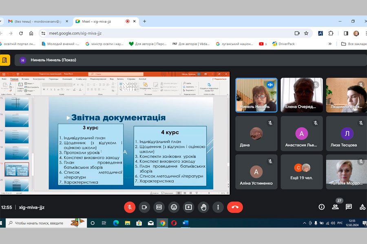Viewport: 367px width, 244px height.
Task: Reload the page
Action: [21, 33]
